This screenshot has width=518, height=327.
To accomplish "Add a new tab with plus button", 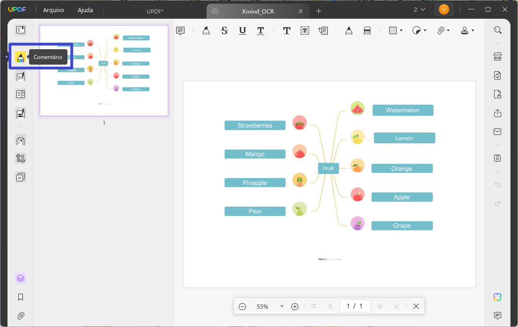I will pos(318,11).
